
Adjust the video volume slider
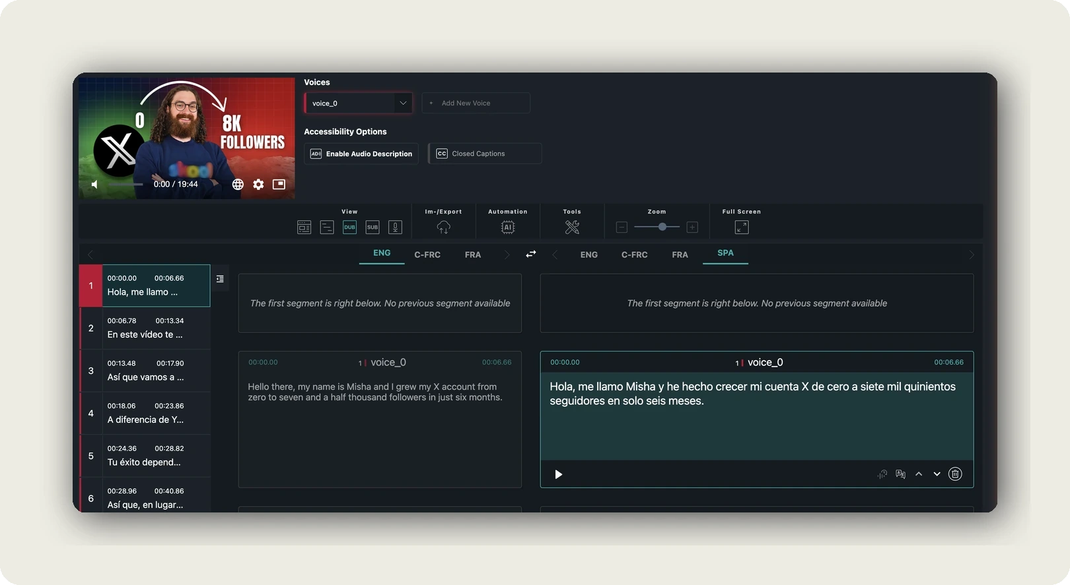[x=125, y=184]
